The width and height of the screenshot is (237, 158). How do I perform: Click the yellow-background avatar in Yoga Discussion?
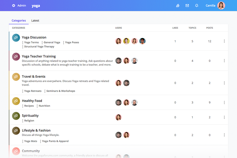click(x=126, y=41)
